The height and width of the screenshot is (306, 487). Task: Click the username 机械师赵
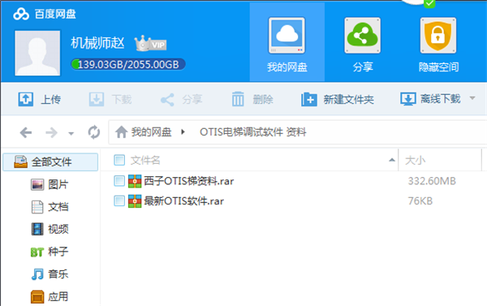click(x=97, y=43)
